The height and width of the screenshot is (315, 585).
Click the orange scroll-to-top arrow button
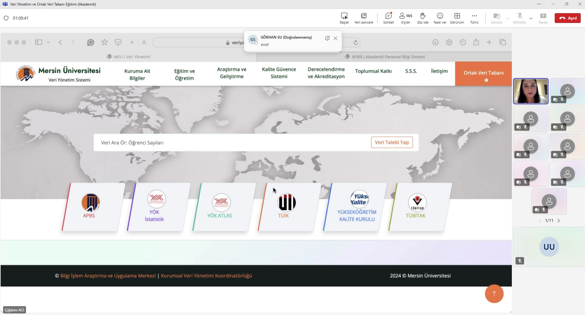tap(494, 294)
